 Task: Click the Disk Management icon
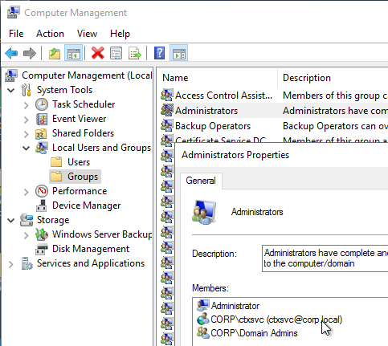pyautogui.click(x=42, y=249)
